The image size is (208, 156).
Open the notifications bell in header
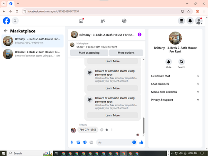point(190,21)
